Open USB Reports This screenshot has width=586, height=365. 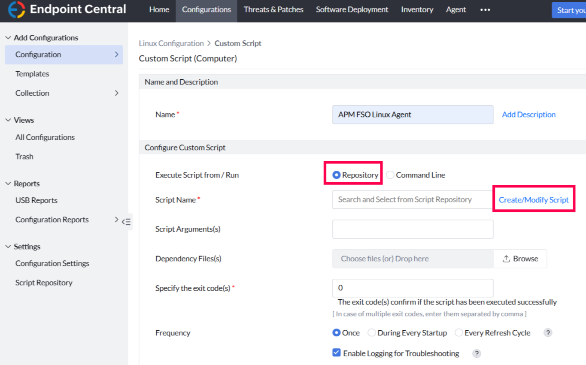[x=36, y=200]
